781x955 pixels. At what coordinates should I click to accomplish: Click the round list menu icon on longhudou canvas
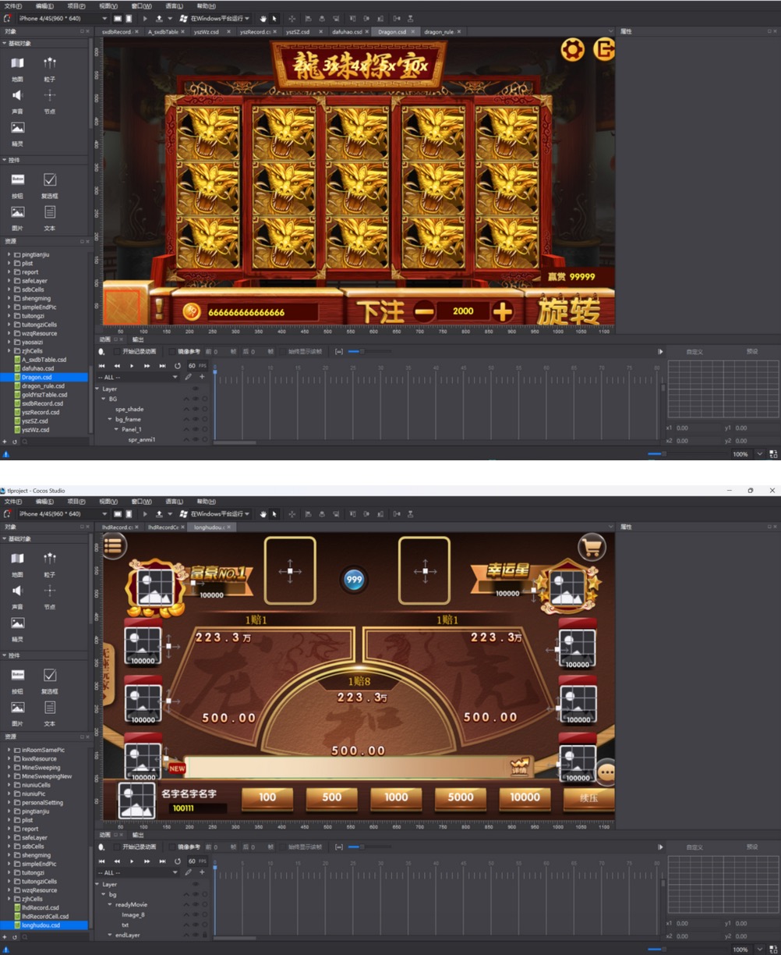pyautogui.click(x=113, y=546)
